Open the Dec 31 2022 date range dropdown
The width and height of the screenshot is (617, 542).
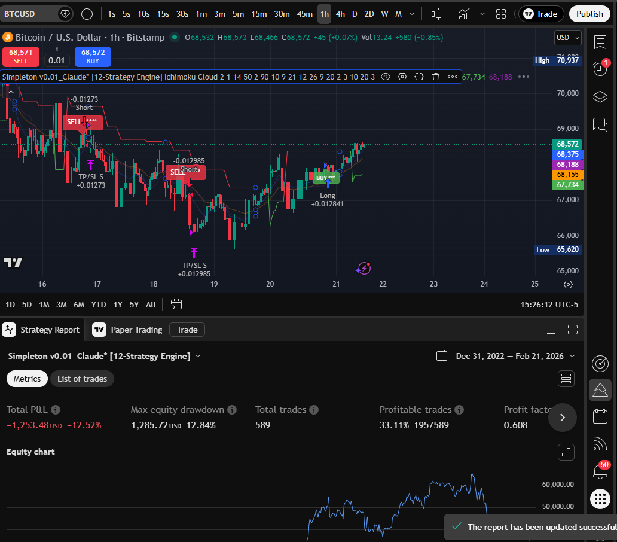(506, 355)
